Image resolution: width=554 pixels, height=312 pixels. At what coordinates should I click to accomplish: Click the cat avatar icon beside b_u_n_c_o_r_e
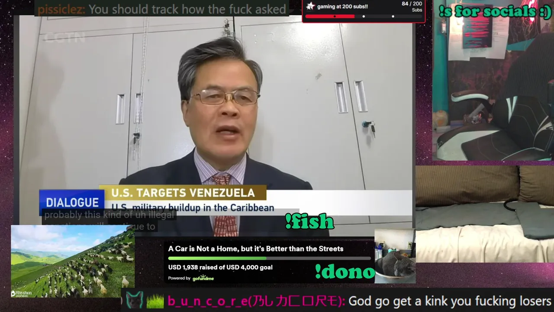(135, 300)
